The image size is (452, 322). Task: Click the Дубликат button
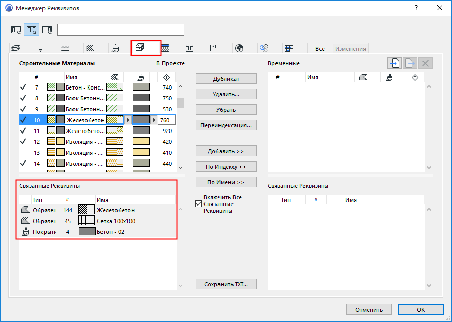(226, 79)
